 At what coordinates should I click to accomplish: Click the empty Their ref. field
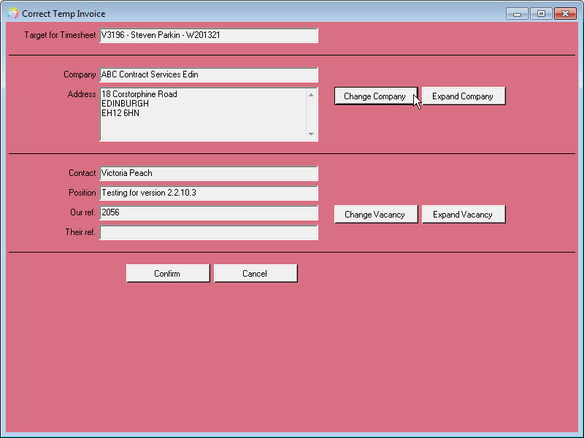pyautogui.click(x=209, y=232)
